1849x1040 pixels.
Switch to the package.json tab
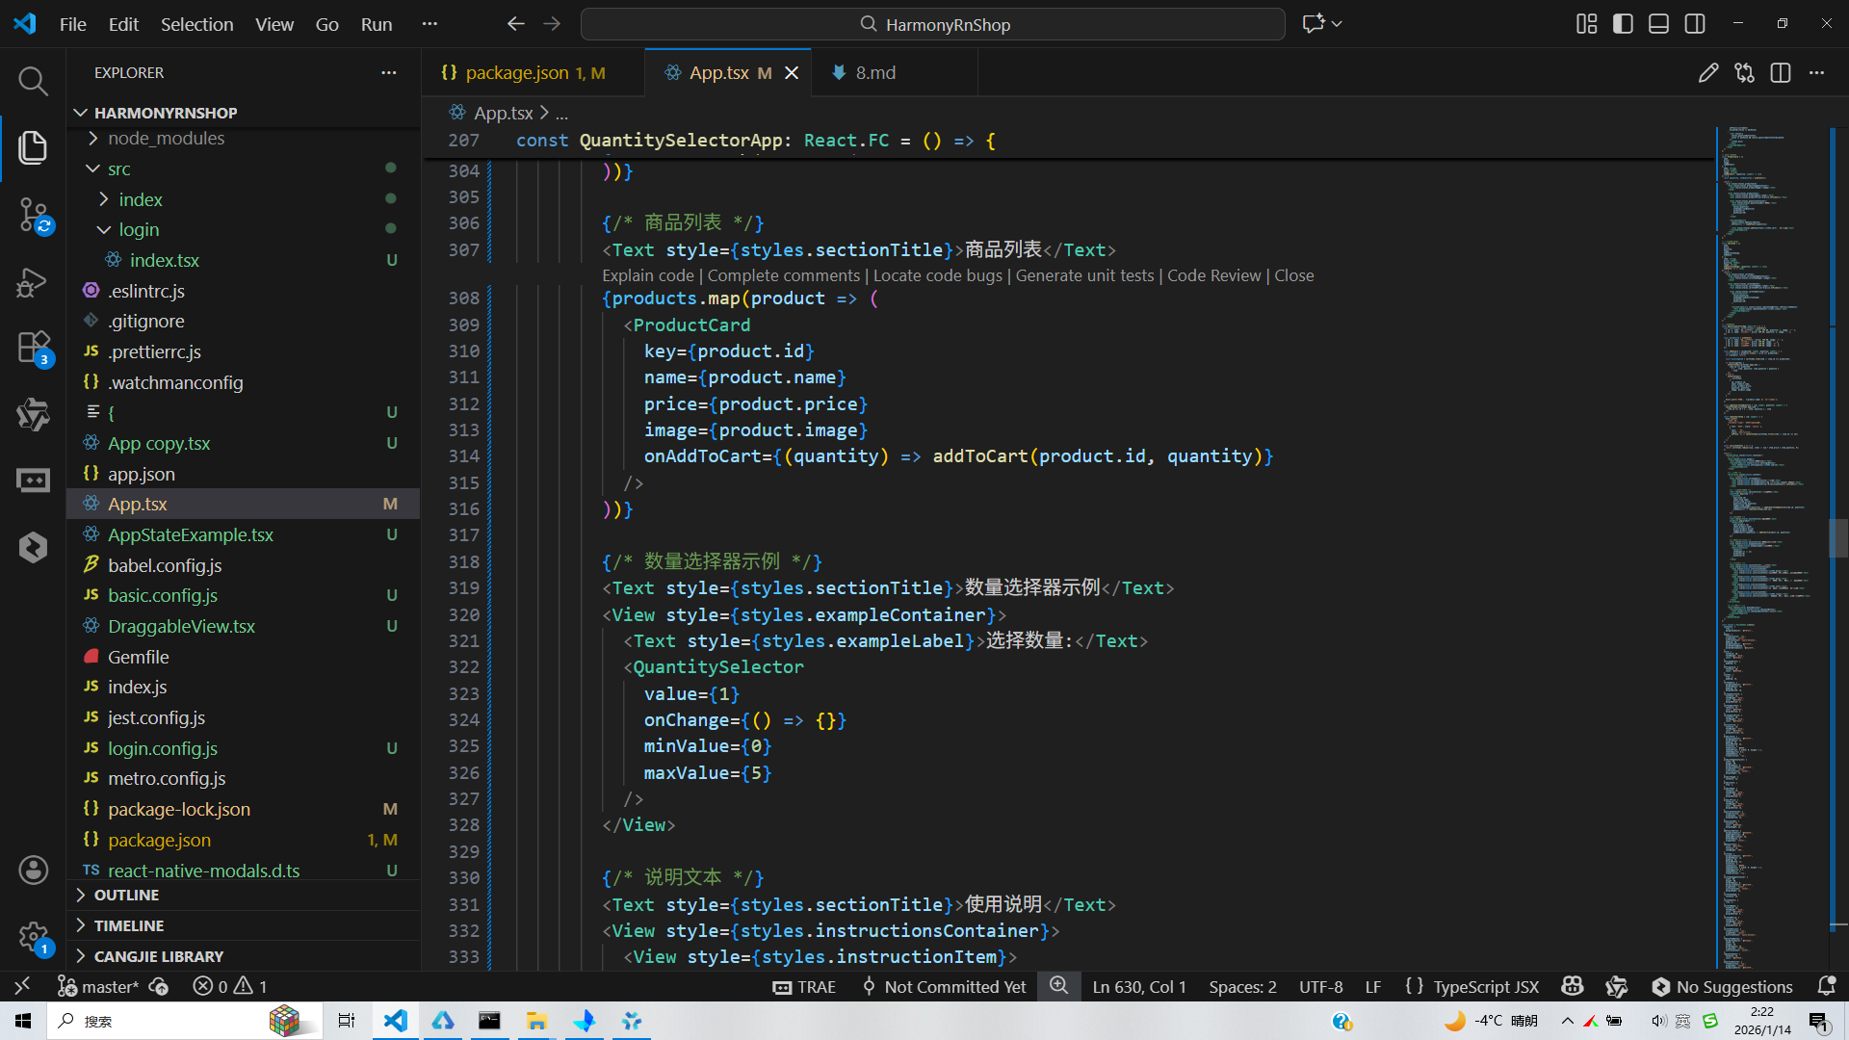517,73
